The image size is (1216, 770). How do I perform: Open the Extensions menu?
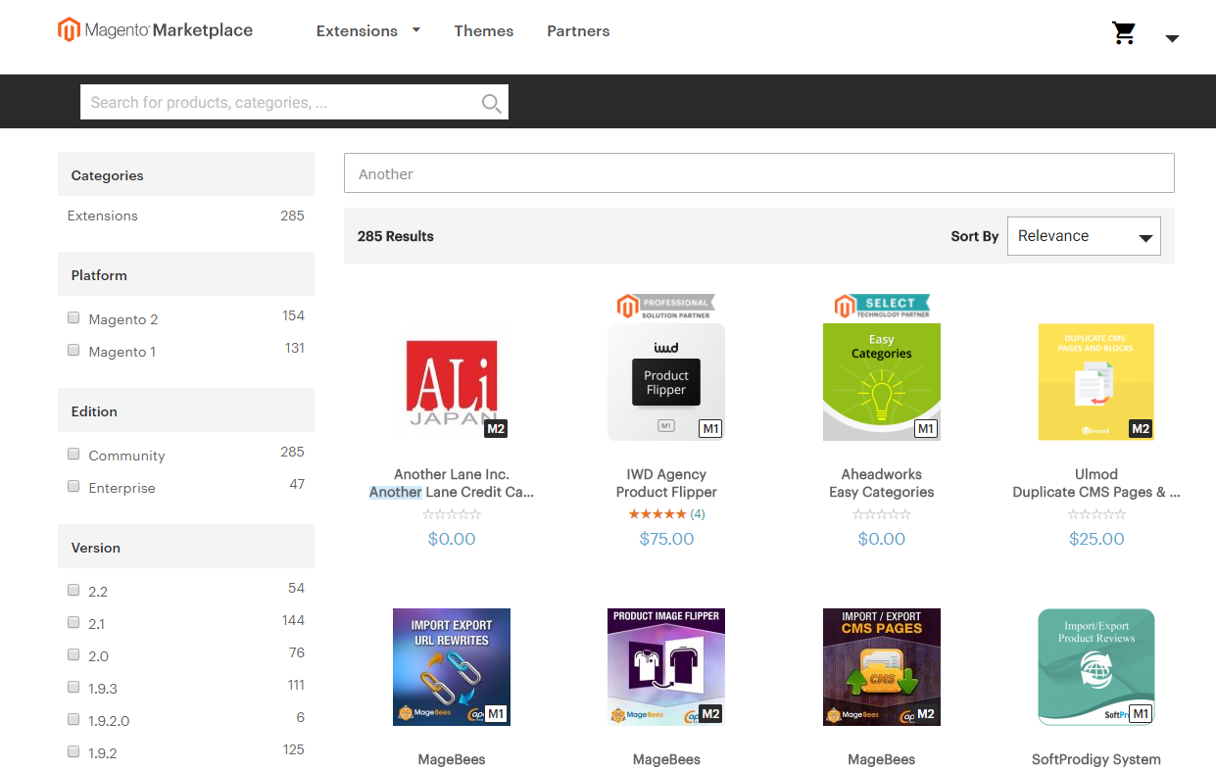(x=357, y=31)
